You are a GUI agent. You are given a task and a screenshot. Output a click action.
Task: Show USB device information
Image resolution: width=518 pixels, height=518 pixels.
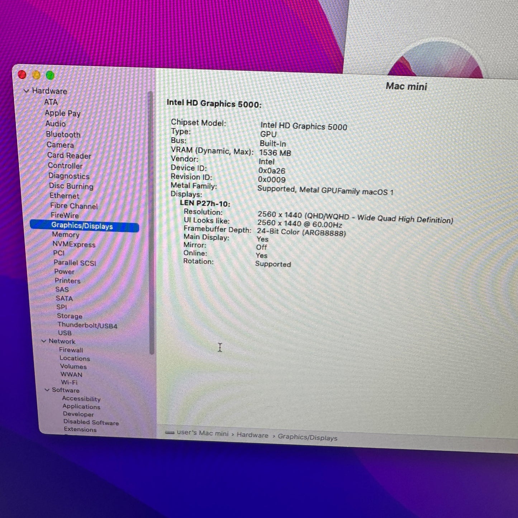[x=65, y=333]
